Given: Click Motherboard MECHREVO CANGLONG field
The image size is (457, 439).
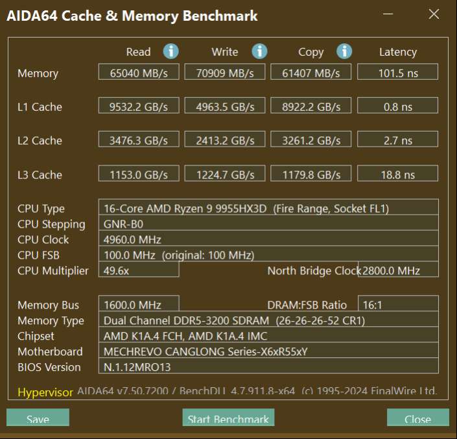Looking at the screenshot, I should point(268,350).
